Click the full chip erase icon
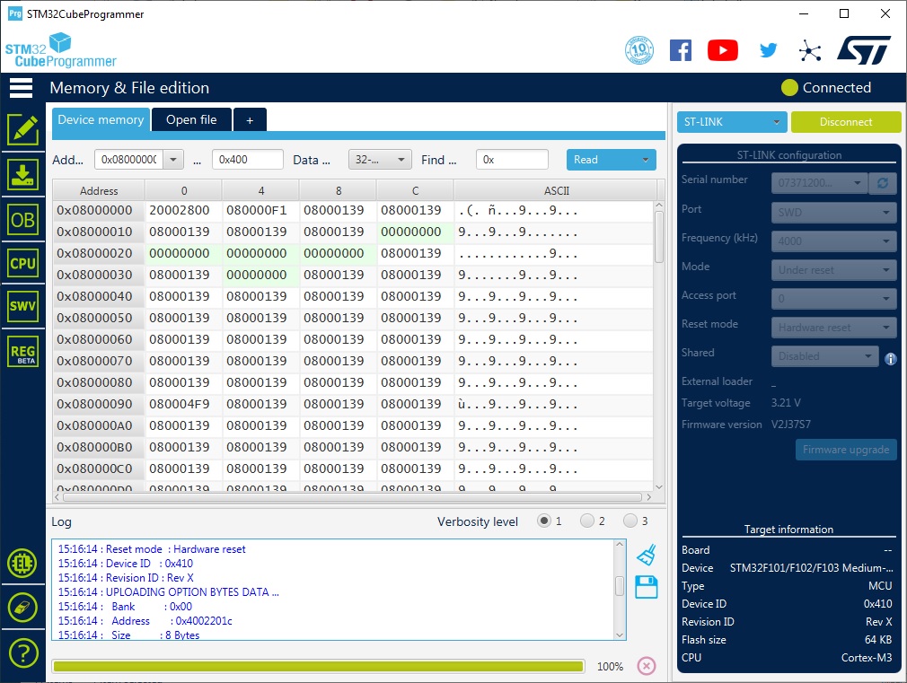907x683 pixels. pyautogui.click(x=22, y=608)
